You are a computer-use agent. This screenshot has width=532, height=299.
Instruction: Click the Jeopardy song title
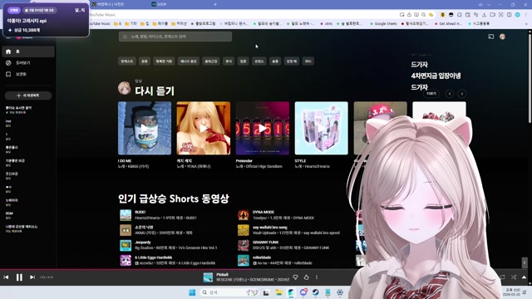(143, 243)
